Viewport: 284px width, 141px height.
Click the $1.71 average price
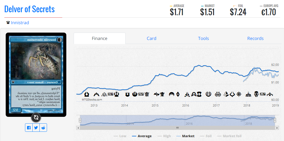177,12
